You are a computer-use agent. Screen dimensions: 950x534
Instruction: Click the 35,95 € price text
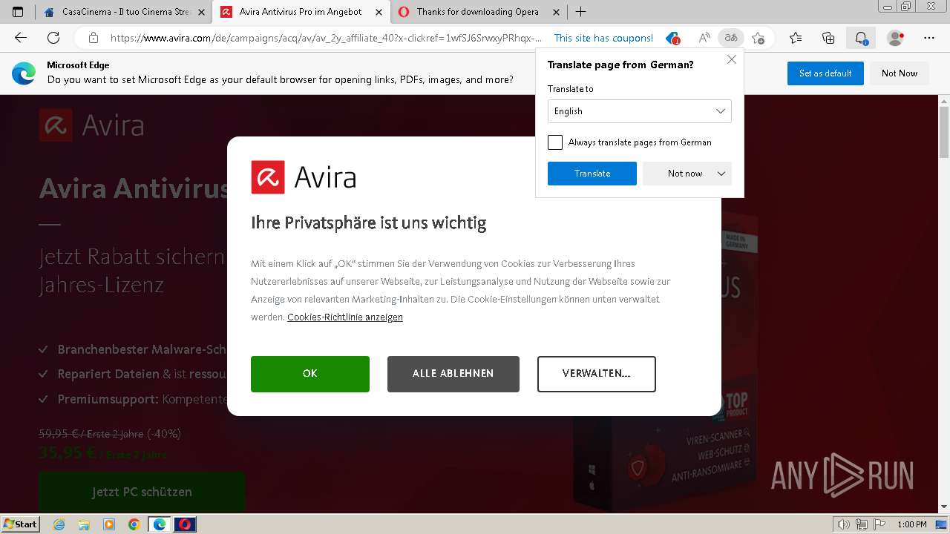68,452
